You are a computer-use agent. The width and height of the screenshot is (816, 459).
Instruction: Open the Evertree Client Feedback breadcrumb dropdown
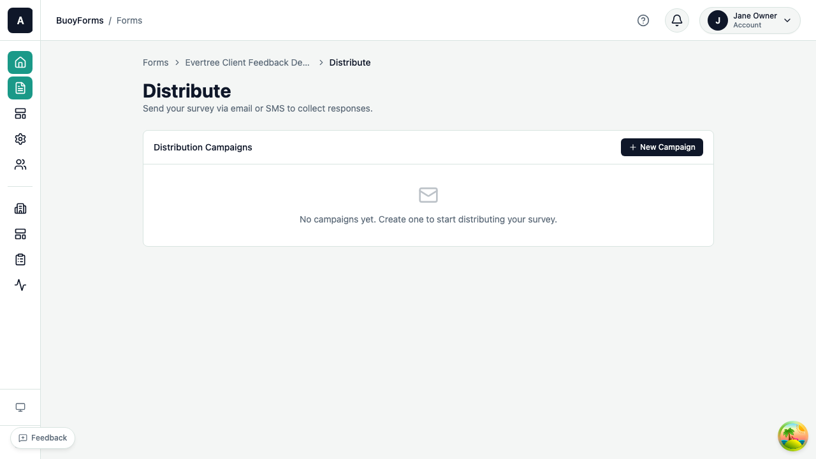247,62
